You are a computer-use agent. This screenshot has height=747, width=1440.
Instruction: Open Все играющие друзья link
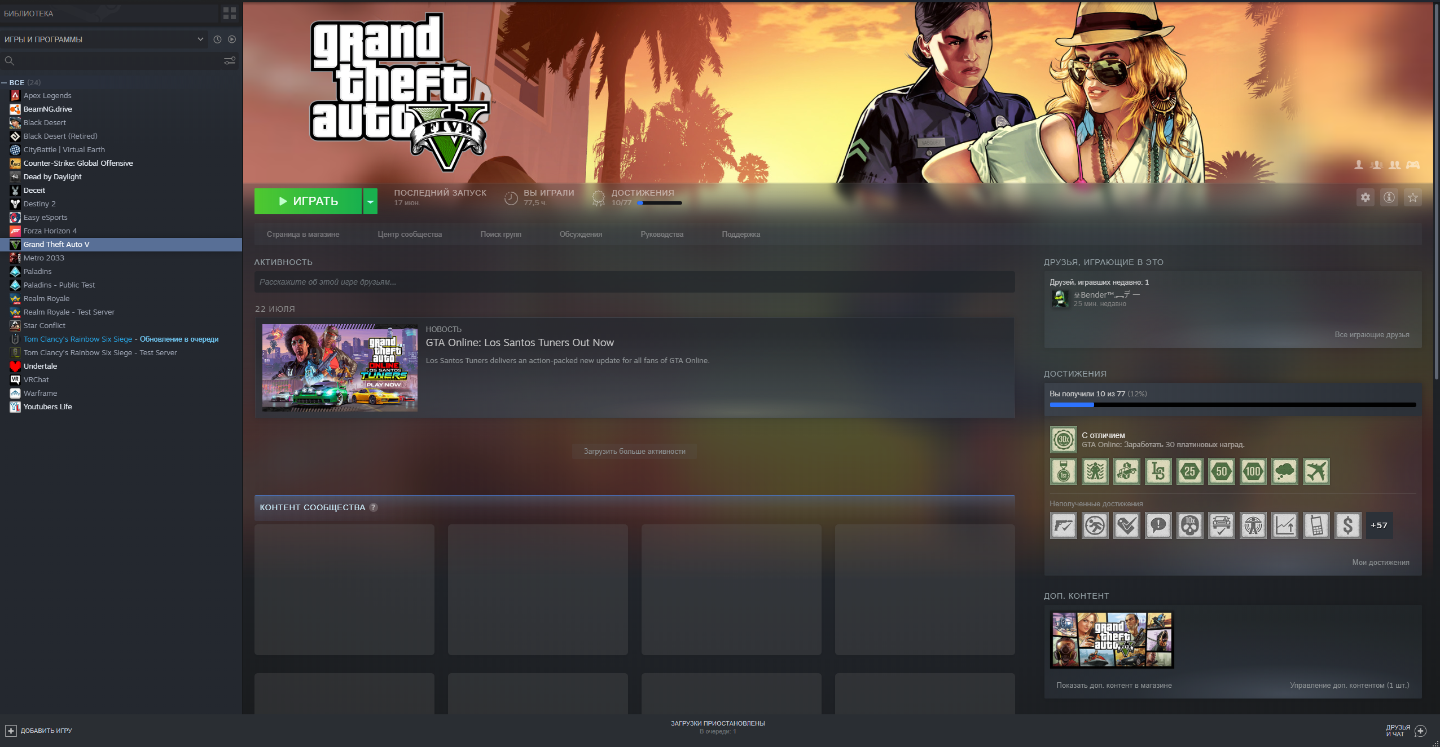click(x=1372, y=334)
